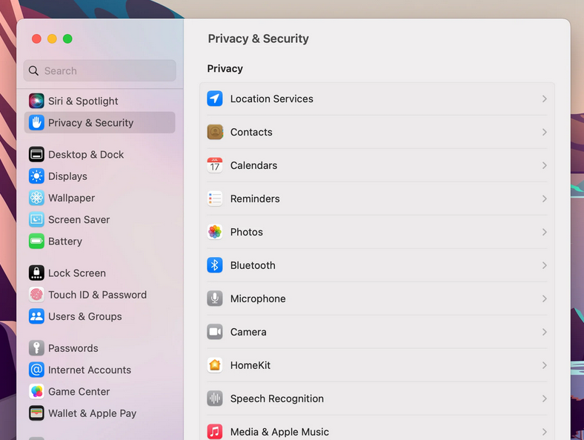Click the Privacy & Security pane title
The height and width of the screenshot is (440, 584).
point(258,39)
